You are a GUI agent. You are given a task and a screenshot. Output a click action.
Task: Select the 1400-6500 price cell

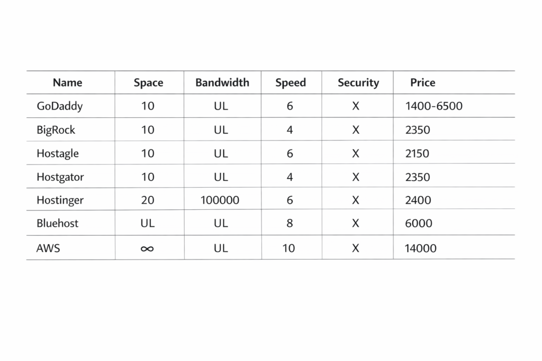pyautogui.click(x=433, y=106)
